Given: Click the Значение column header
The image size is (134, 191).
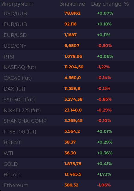Looking at the screenshot, I should click(72, 4).
